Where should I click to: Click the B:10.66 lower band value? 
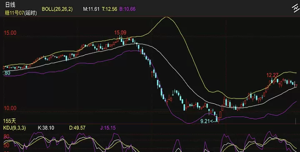coord(127,9)
